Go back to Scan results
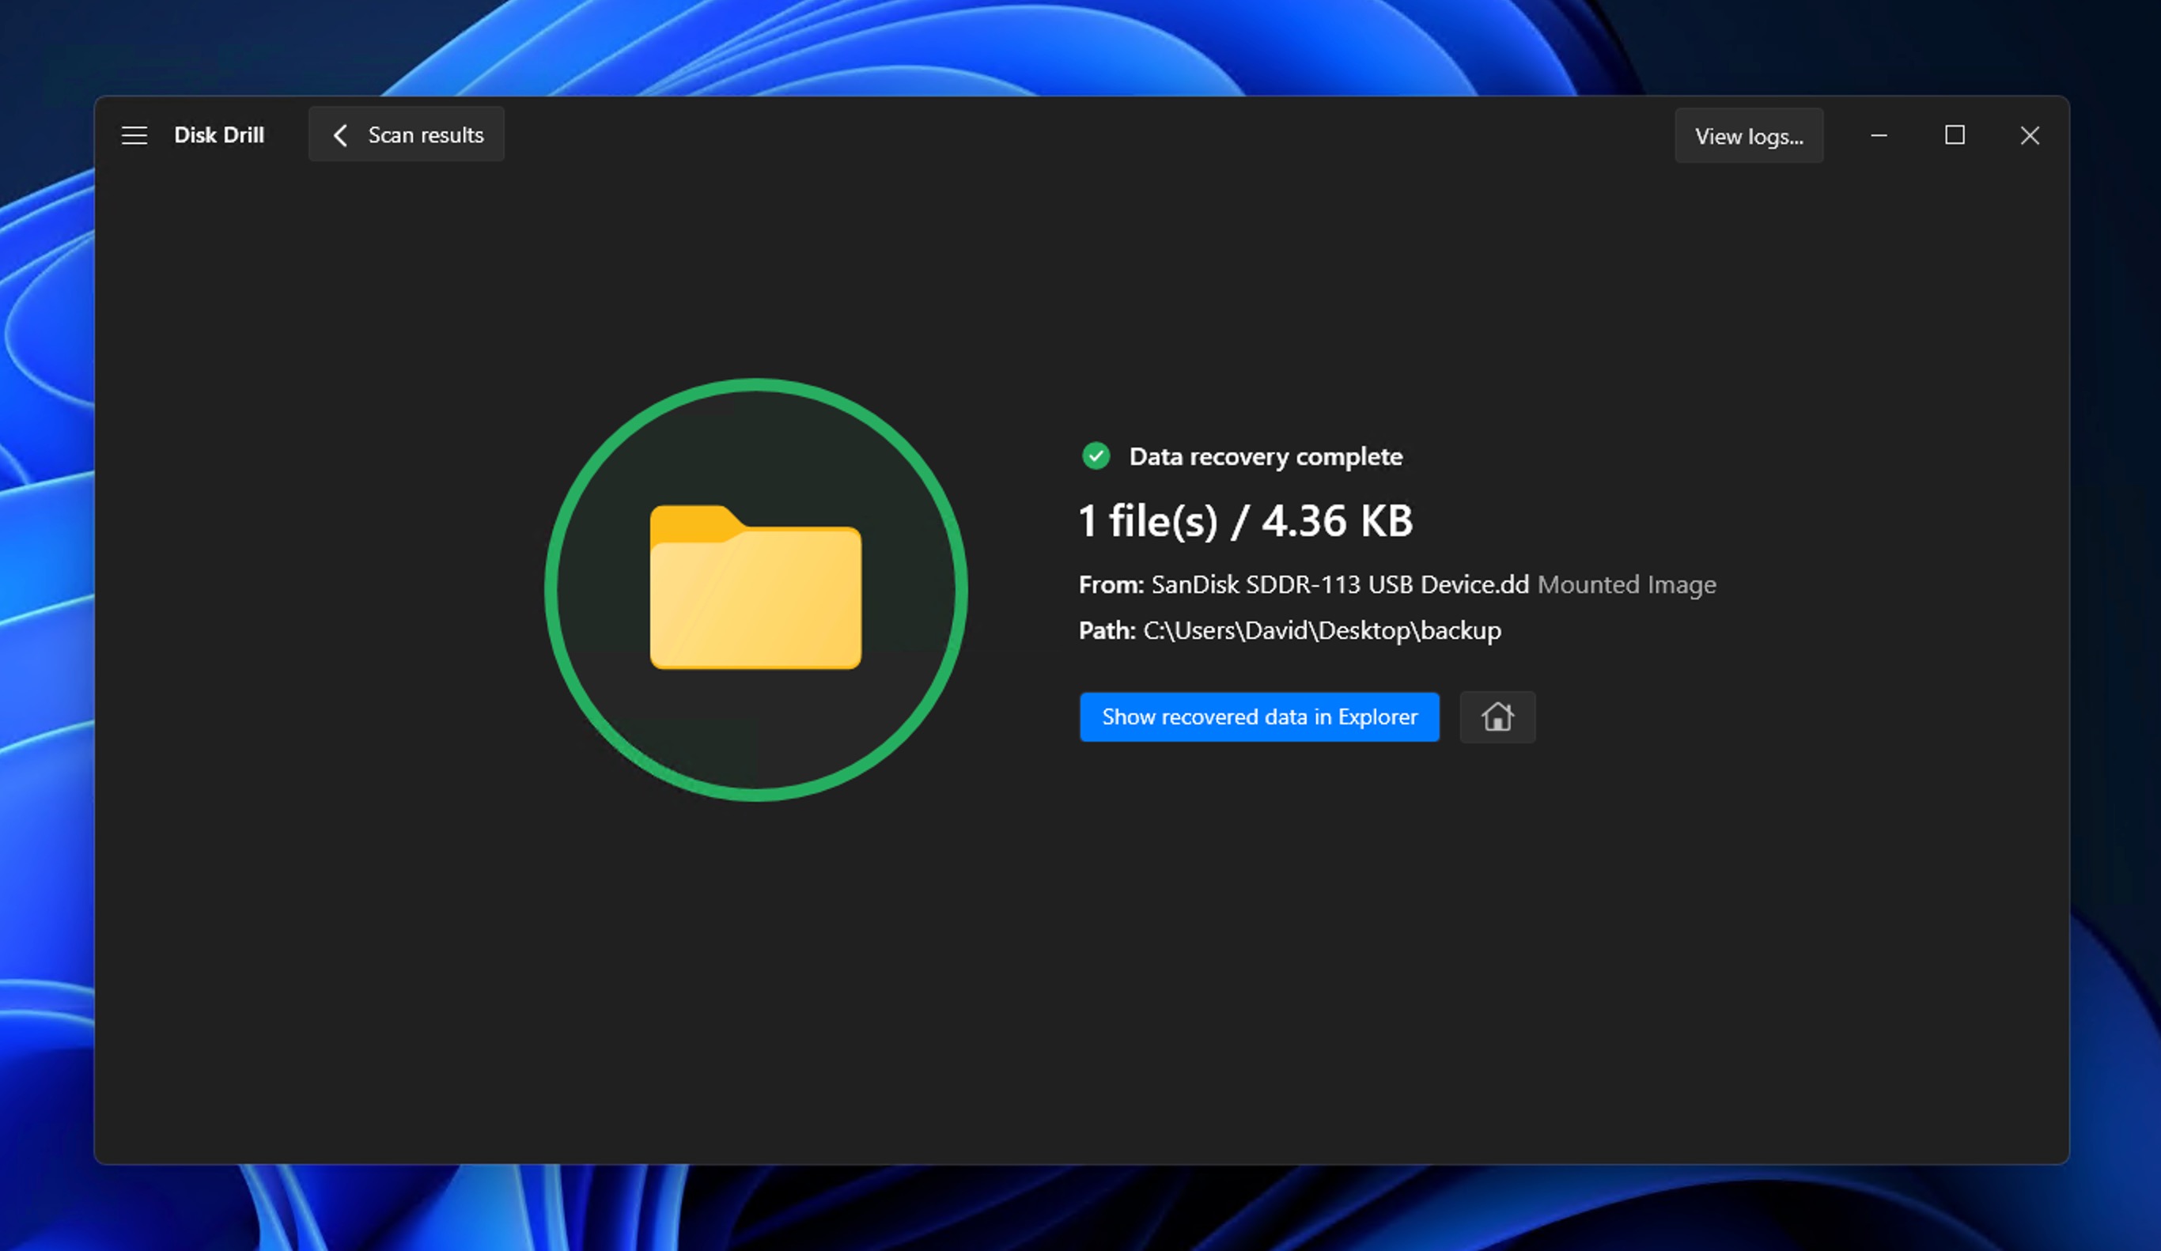The width and height of the screenshot is (2161, 1251). 407,134
